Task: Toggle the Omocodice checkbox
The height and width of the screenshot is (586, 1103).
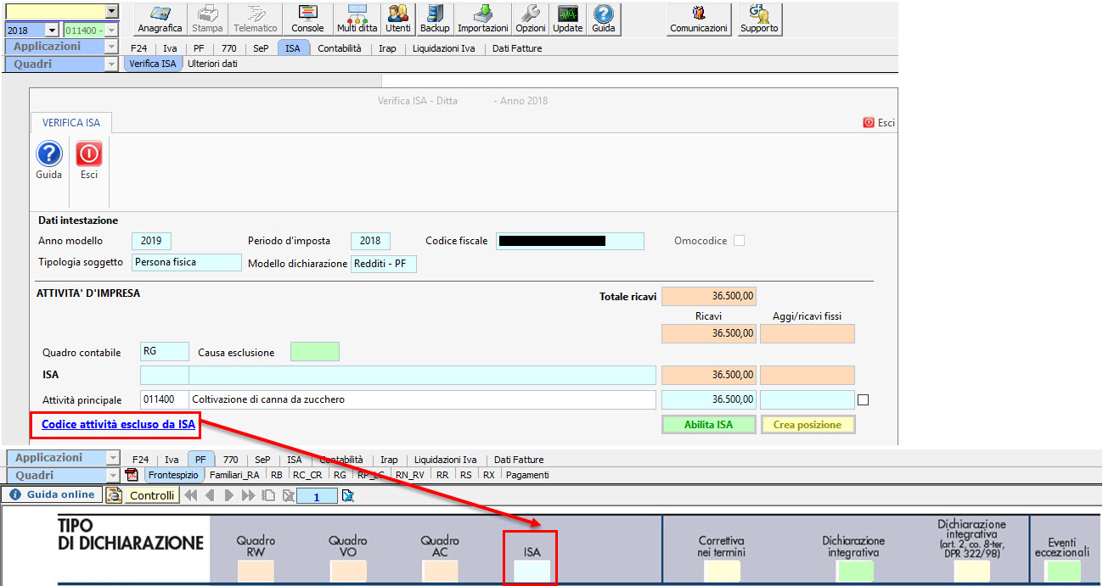Action: (x=739, y=241)
